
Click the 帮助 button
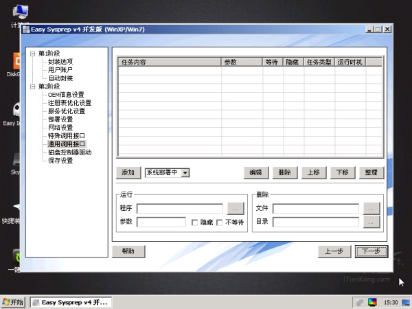(x=128, y=251)
